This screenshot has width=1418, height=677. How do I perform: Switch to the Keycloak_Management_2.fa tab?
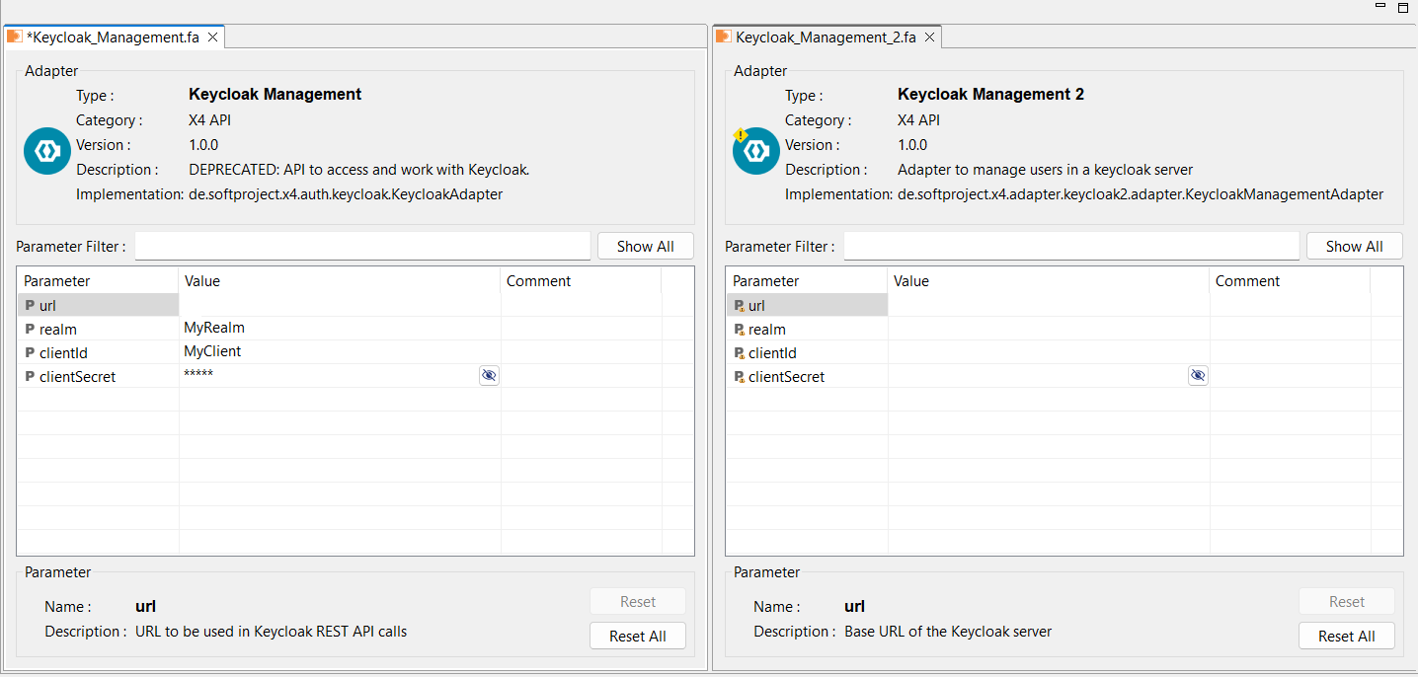pyautogui.click(x=826, y=38)
